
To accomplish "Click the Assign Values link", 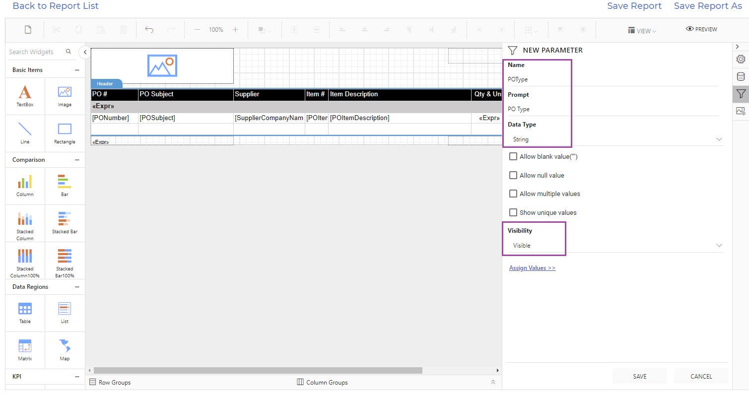I will pyautogui.click(x=532, y=268).
